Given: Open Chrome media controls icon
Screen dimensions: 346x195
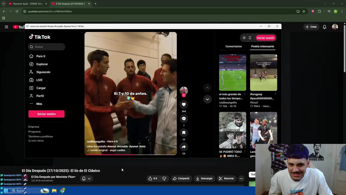Looking at the screenshot, I should 329,11.
